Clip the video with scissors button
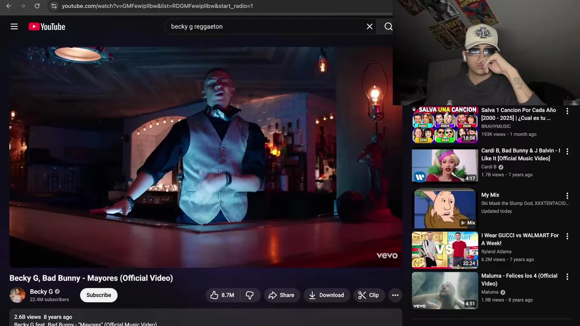This screenshot has height=326, width=580. 368,295
